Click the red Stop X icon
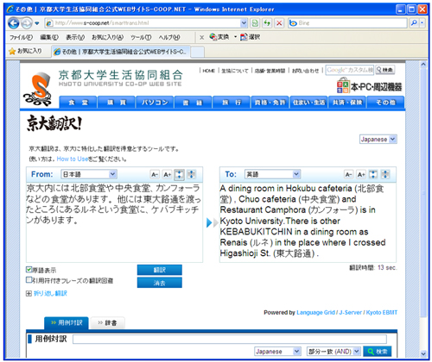The height and width of the screenshot is (362, 432). pos(279,23)
